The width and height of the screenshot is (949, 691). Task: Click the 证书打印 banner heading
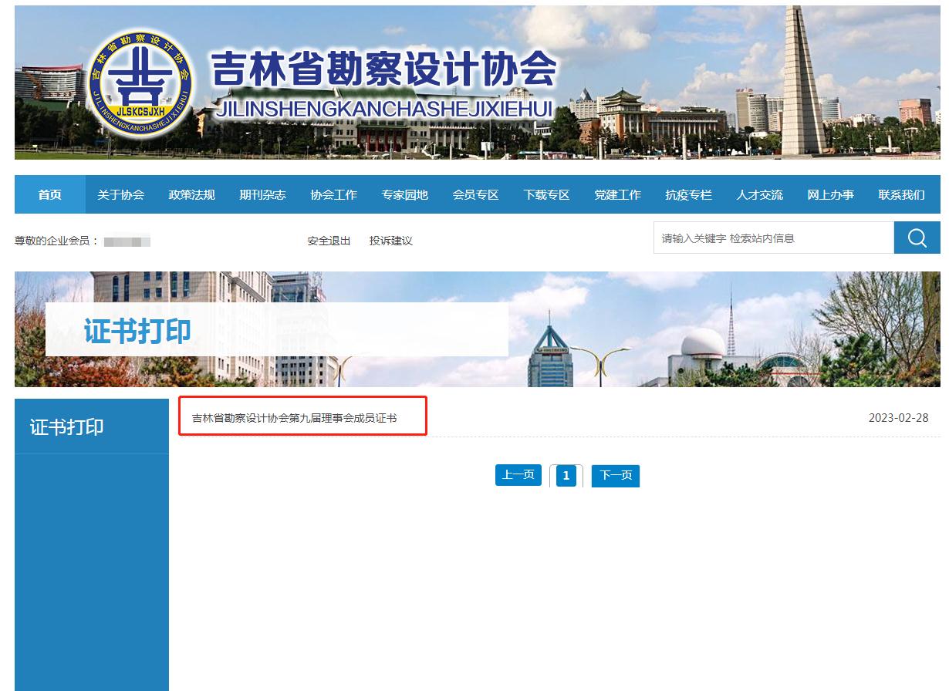[x=137, y=330]
